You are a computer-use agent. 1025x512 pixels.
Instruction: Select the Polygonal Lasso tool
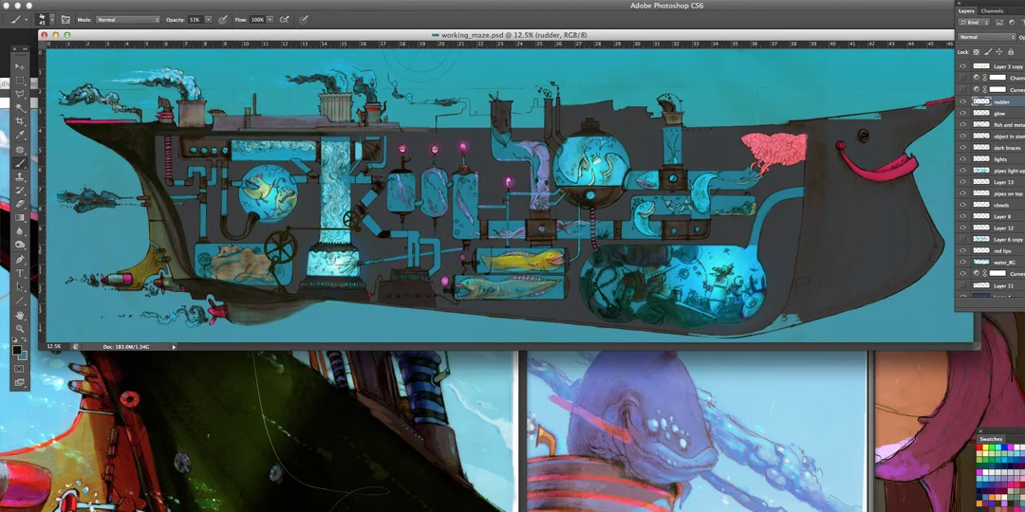click(x=20, y=94)
